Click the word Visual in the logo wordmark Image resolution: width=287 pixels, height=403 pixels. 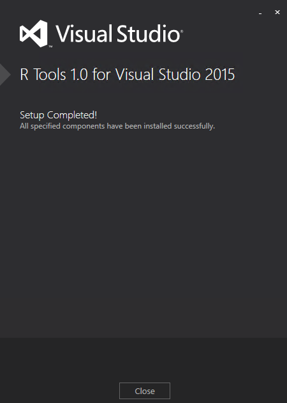pyautogui.click(x=84, y=34)
